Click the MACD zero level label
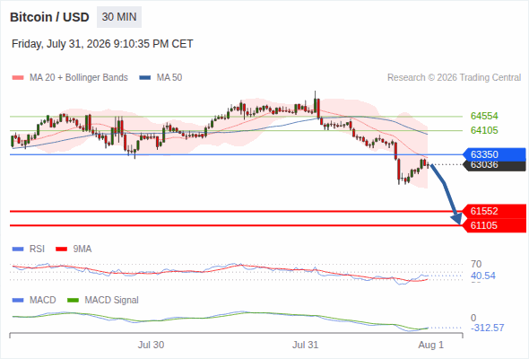 (473, 318)
